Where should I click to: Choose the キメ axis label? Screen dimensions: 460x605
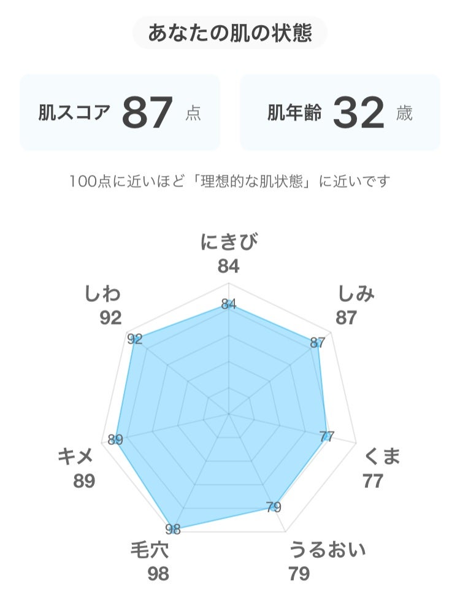75,457
